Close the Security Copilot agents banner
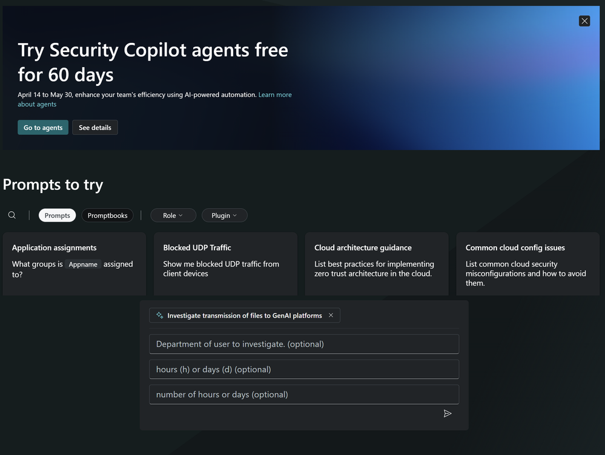Viewport: 605px width, 455px height. pyautogui.click(x=584, y=21)
